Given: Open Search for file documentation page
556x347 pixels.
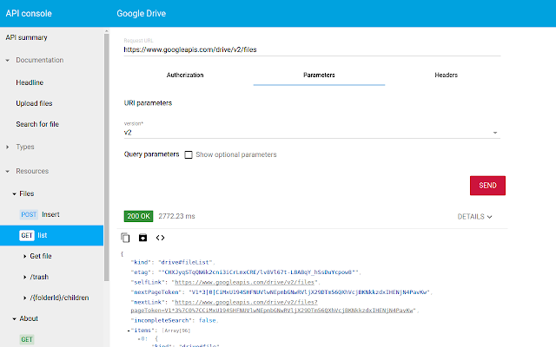Looking at the screenshot, I should [x=37, y=124].
